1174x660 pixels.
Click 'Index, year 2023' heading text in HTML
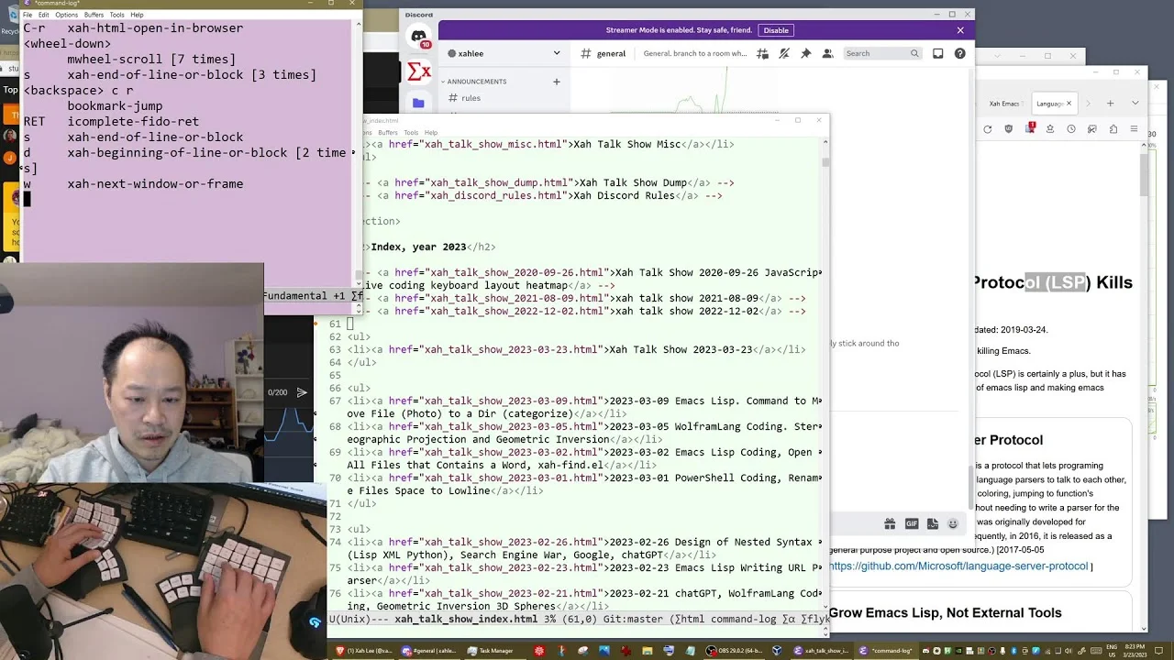pos(418,247)
